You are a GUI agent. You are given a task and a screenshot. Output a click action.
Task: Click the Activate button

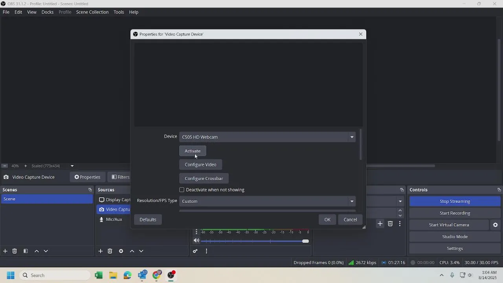tap(193, 151)
